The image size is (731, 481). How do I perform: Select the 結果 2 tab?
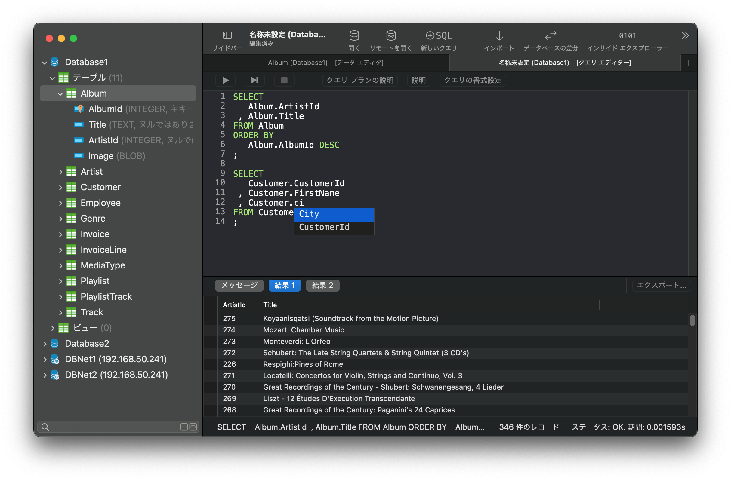322,285
